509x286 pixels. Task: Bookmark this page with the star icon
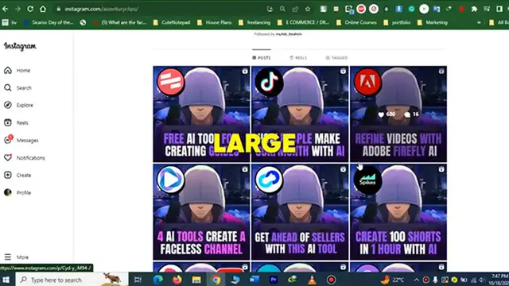[x=308, y=9]
